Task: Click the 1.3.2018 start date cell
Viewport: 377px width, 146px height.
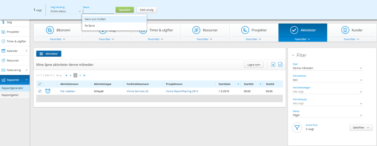Action: (x=224, y=91)
